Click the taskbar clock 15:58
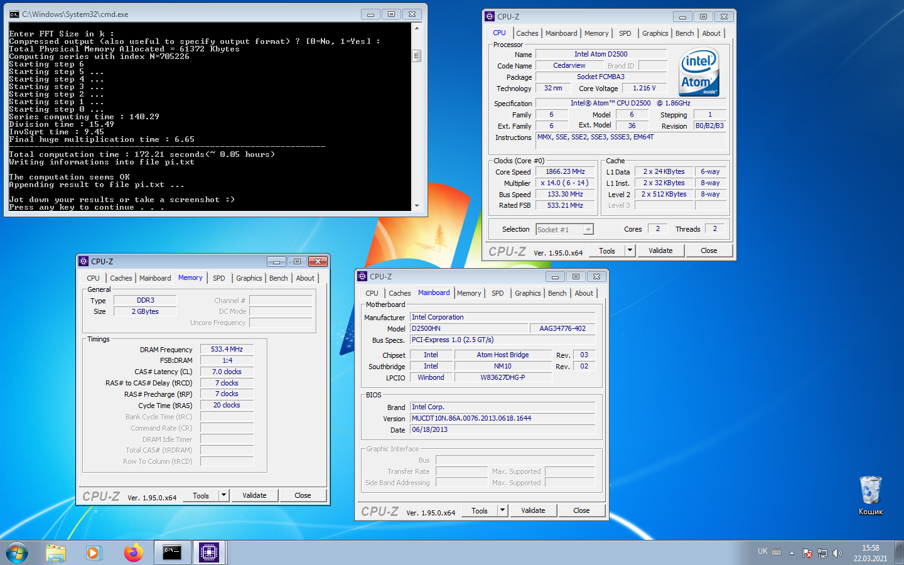904x565 pixels. coord(870,548)
